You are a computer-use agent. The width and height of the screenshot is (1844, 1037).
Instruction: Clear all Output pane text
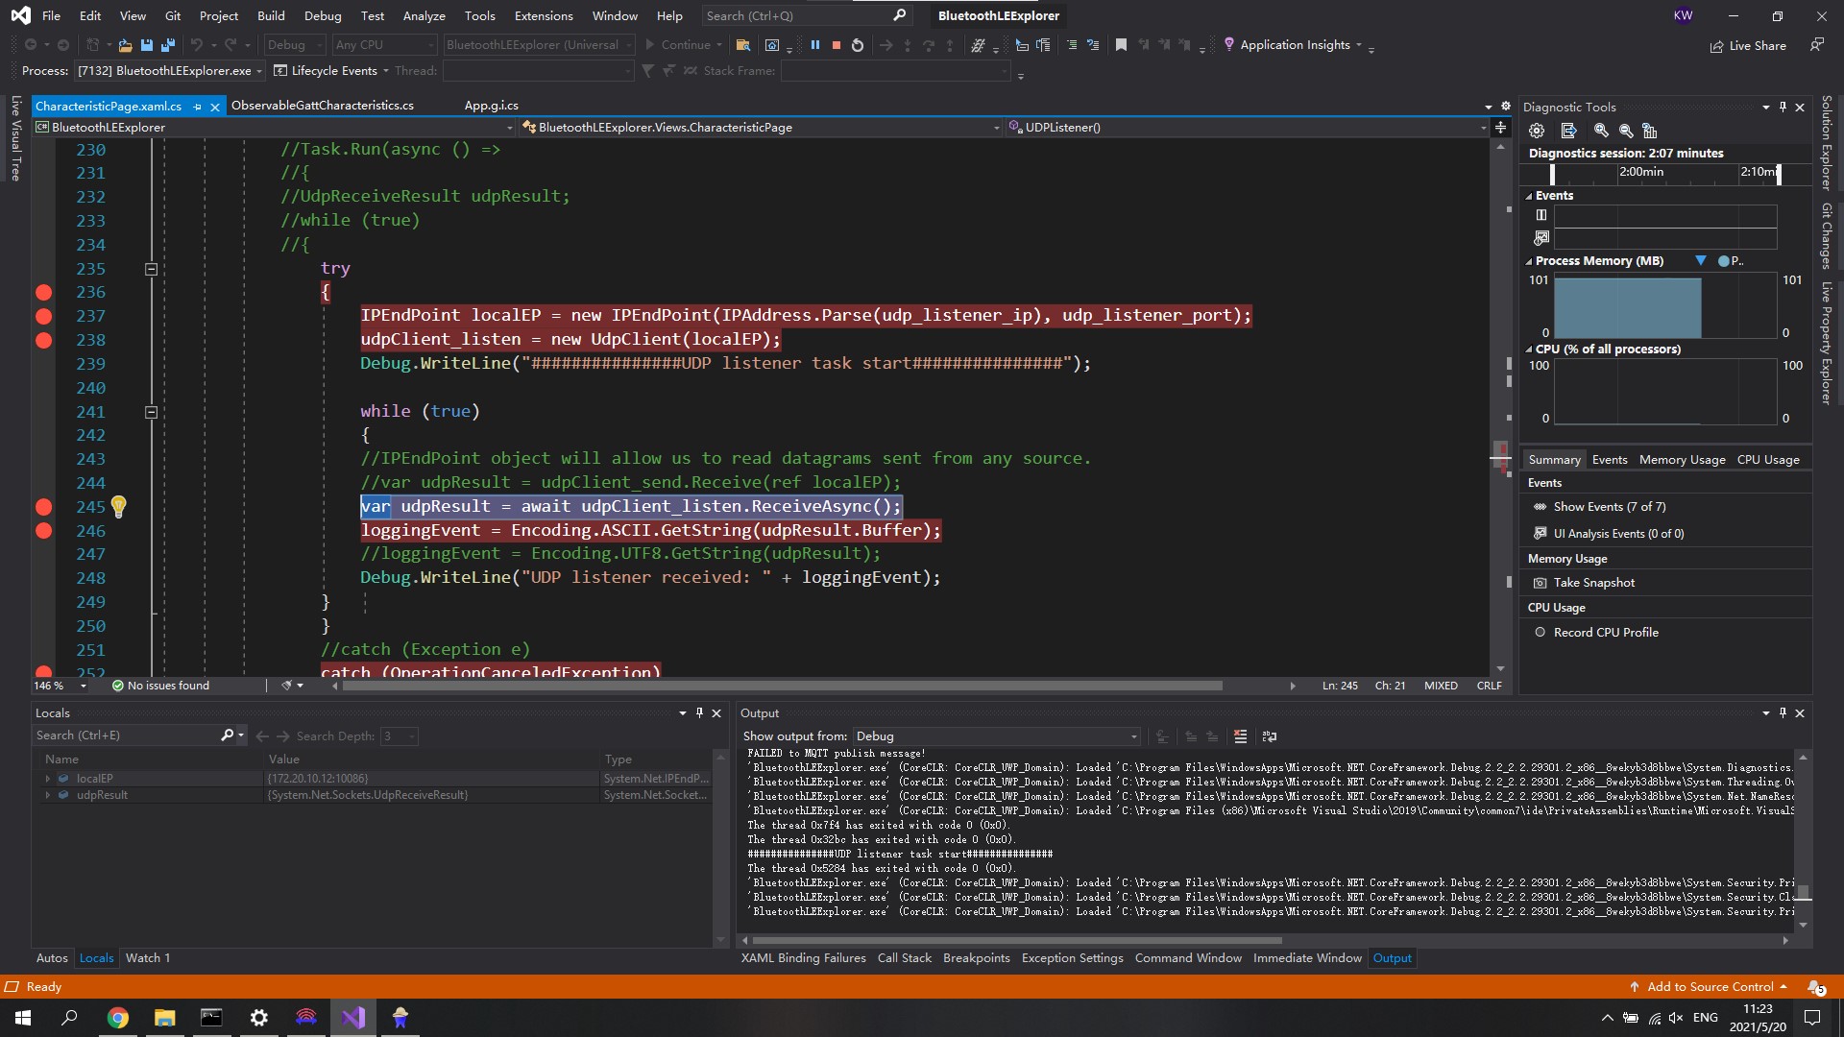1240,736
